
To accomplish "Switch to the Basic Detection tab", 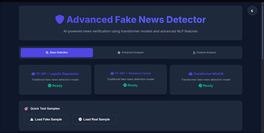I will click(57, 53).
